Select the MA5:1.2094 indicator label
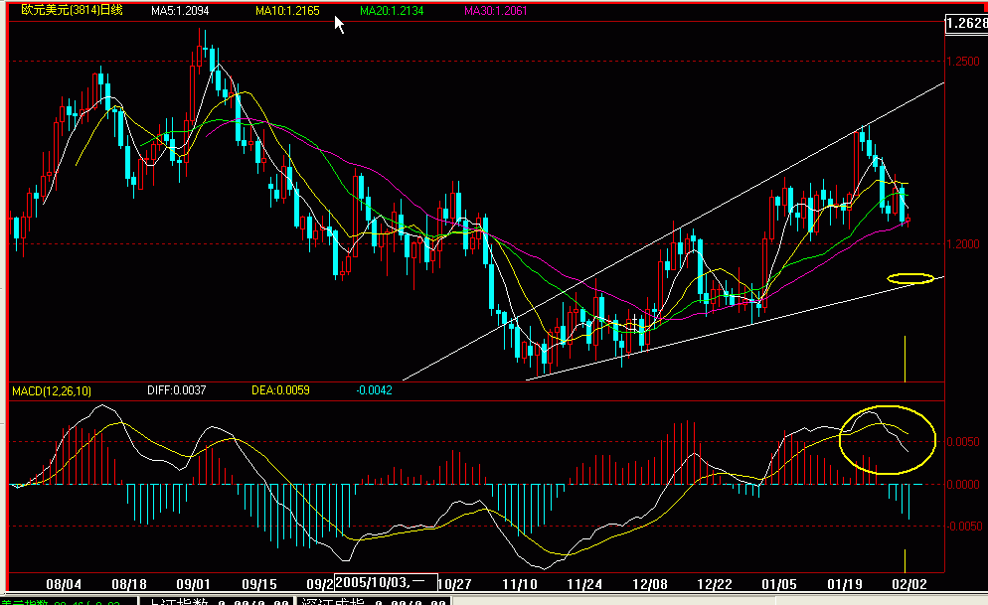Viewport: 988px width, 605px height. pos(180,11)
